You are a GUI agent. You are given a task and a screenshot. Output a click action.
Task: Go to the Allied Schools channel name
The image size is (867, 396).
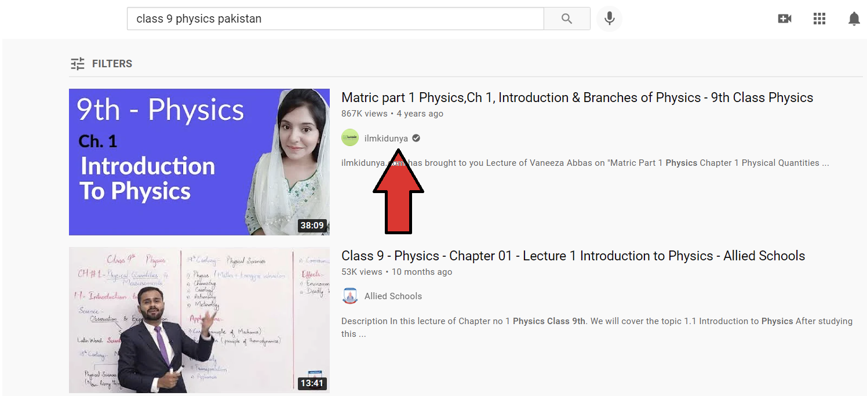coord(393,296)
